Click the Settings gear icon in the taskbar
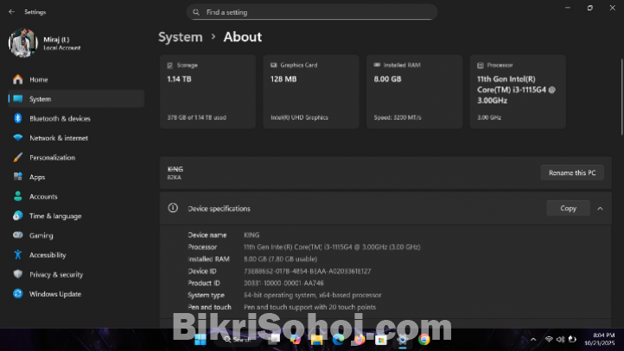This screenshot has width=624, height=351. point(403,340)
